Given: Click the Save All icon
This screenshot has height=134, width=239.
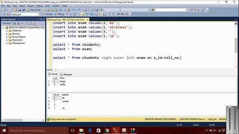Looking at the screenshot, I should [x=23, y=10].
